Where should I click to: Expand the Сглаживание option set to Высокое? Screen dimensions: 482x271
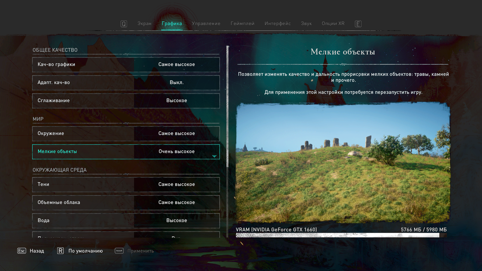point(176,101)
